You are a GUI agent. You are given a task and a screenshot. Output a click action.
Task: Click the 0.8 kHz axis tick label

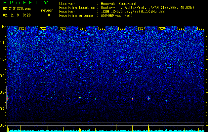tap(3, 92)
